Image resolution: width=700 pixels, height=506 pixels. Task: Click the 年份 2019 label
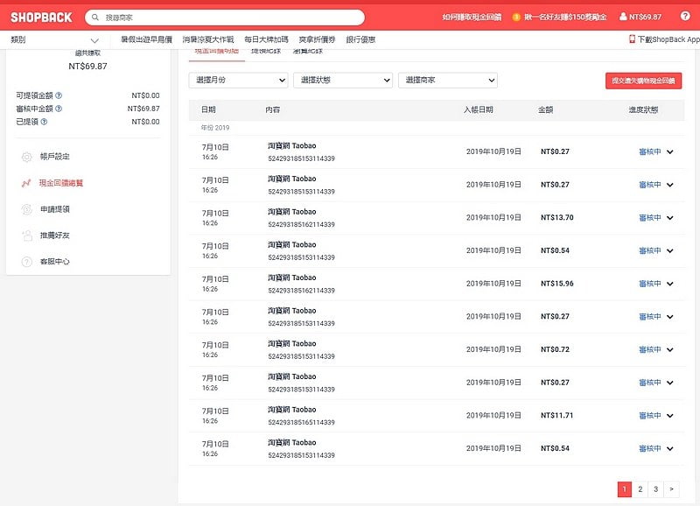click(x=214, y=128)
